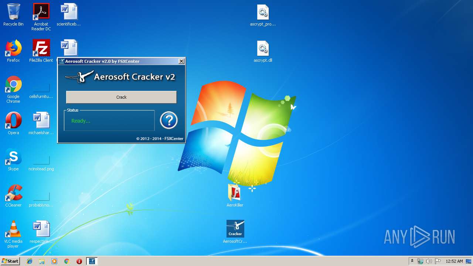Open Windows Media Player taskbar icon
The height and width of the screenshot is (266, 473).
[54, 261]
